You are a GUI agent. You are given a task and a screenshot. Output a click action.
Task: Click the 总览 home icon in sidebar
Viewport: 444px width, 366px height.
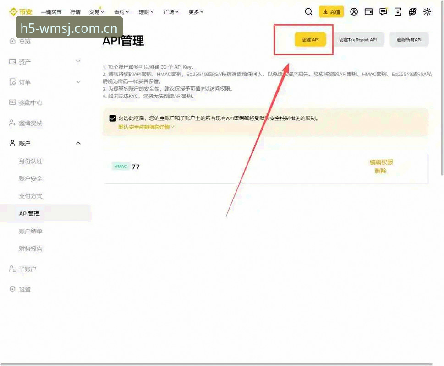[x=12, y=41]
